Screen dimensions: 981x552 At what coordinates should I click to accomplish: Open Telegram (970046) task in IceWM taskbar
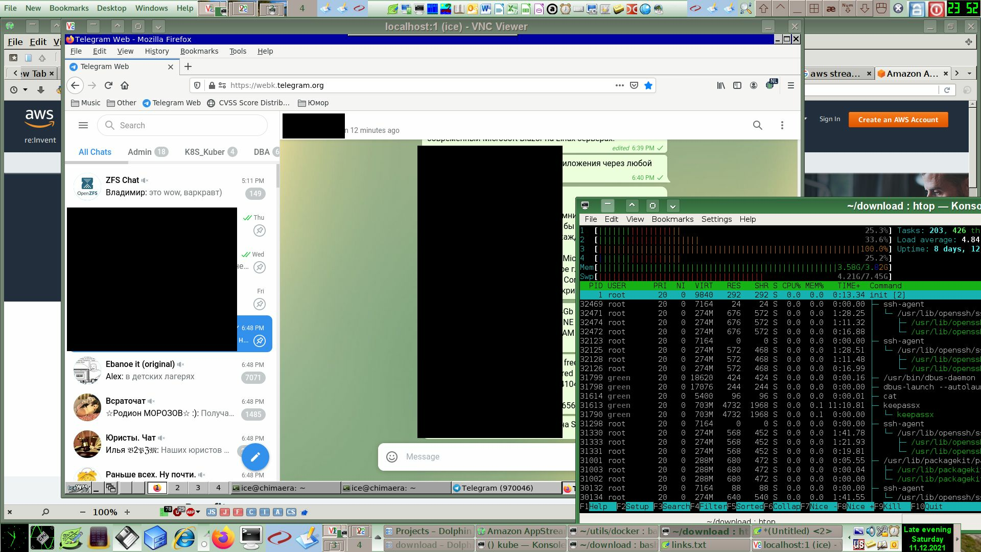click(506, 488)
